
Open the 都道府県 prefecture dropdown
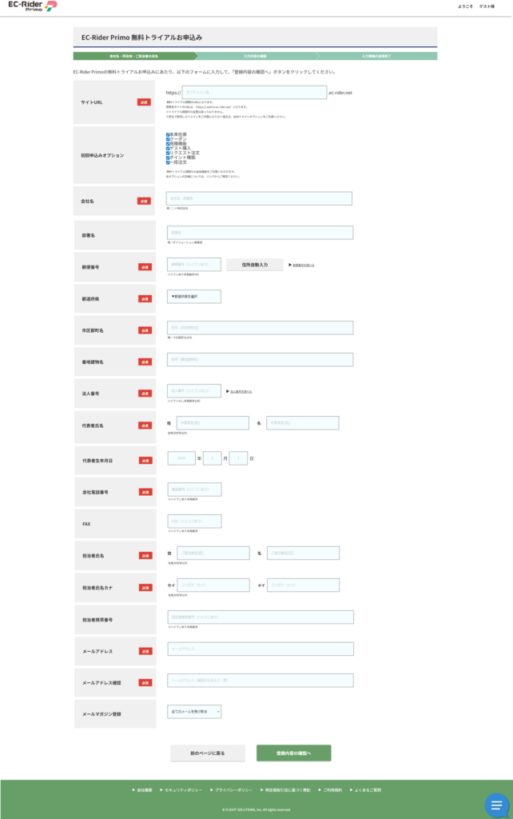tap(194, 296)
